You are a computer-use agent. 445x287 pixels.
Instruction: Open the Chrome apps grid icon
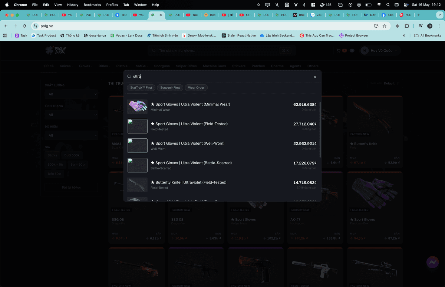tap(5, 36)
